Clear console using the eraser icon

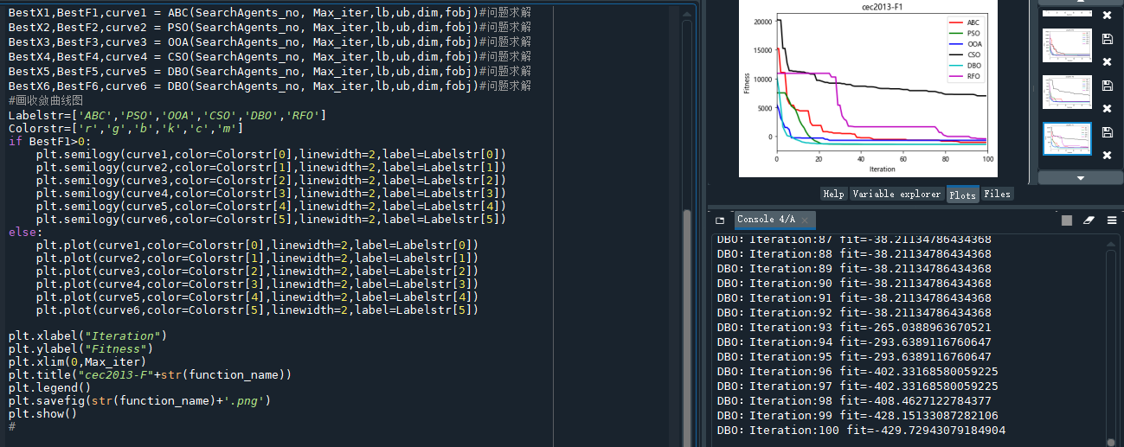1089,220
